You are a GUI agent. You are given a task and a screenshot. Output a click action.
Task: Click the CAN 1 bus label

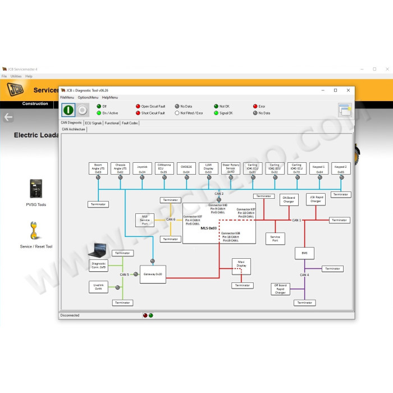[x=296, y=220]
